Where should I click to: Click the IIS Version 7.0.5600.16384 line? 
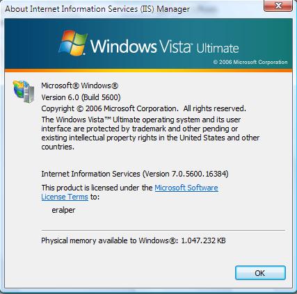click(135, 174)
